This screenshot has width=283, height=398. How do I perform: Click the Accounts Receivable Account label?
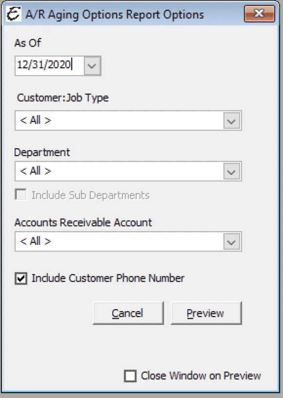[83, 222]
